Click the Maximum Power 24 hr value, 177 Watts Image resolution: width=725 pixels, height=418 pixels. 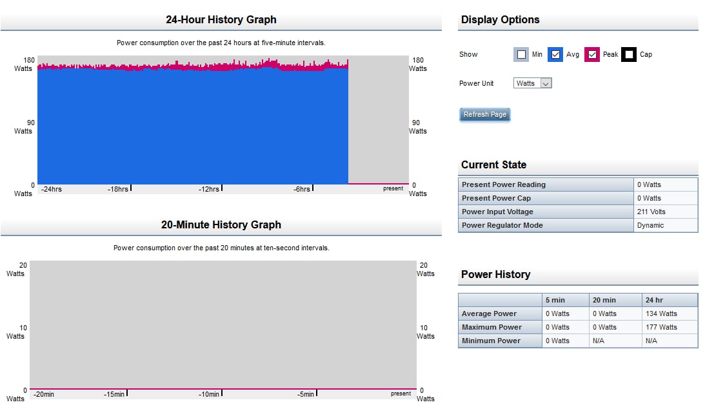click(661, 327)
